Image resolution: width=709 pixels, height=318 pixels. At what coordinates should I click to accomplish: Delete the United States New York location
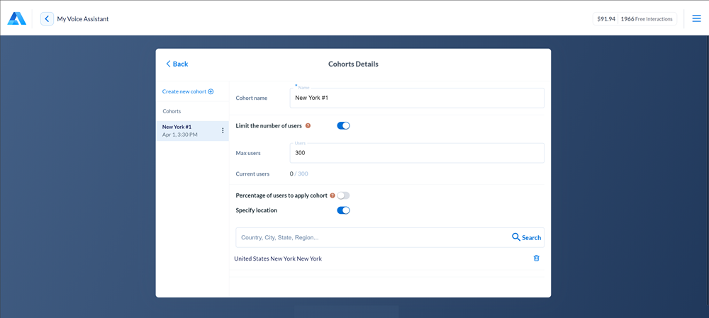(536, 259)
